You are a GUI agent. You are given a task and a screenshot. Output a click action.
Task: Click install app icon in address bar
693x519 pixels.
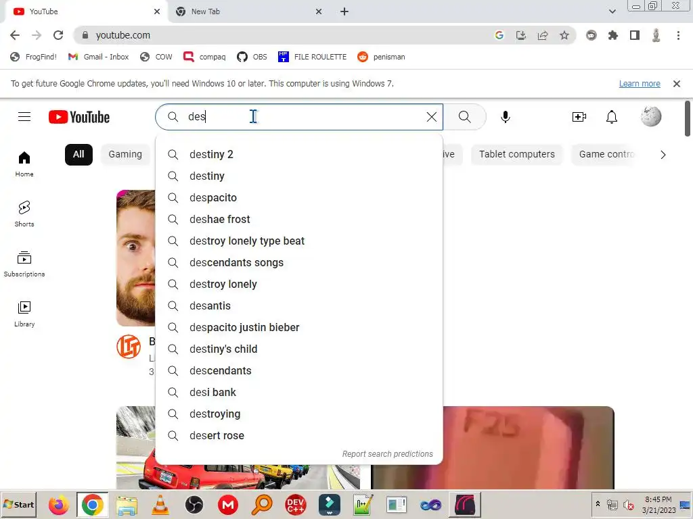pyautogui.click(x=521, y=35)
